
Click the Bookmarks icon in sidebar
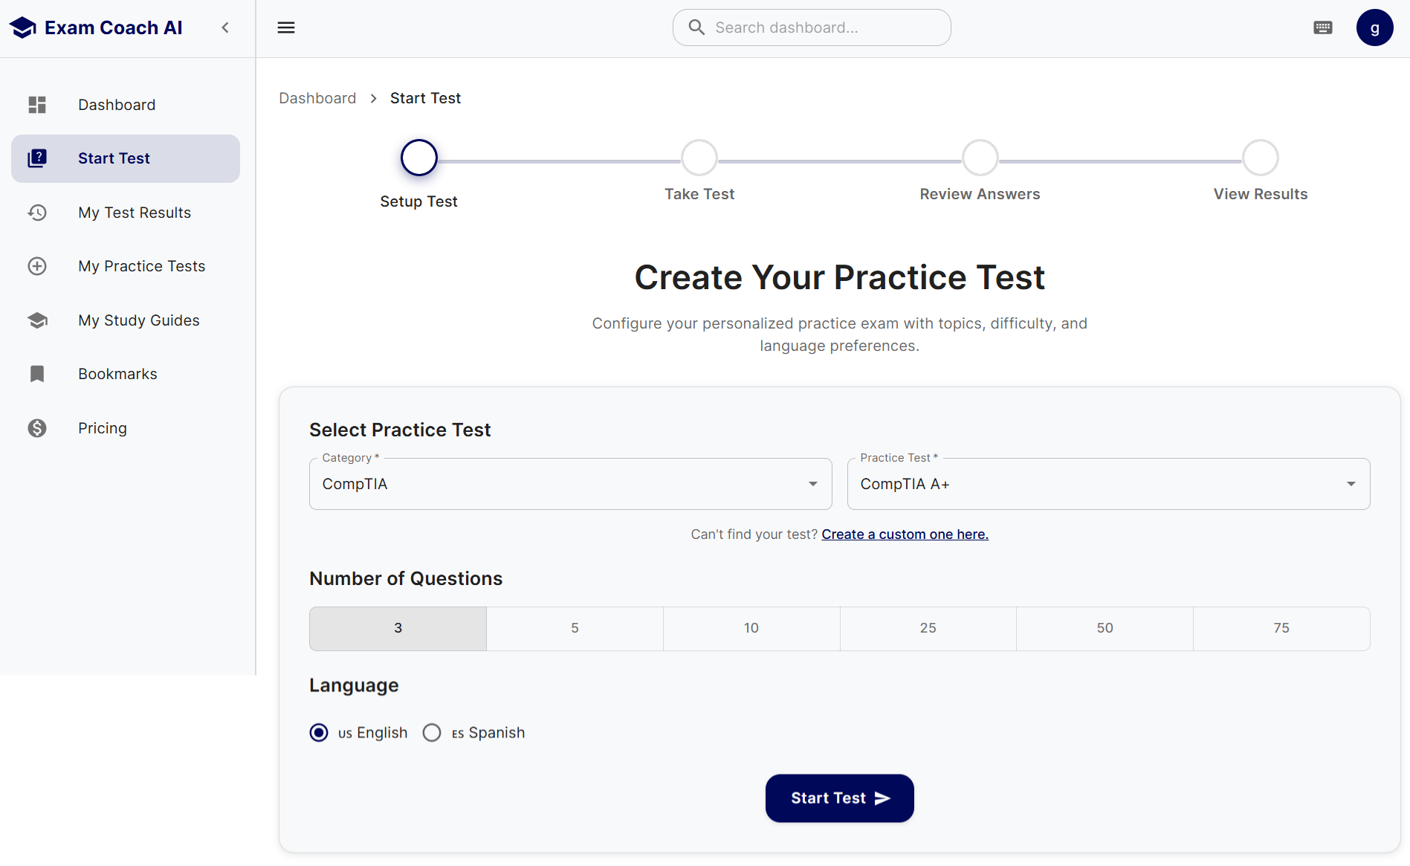click(37, 374)
